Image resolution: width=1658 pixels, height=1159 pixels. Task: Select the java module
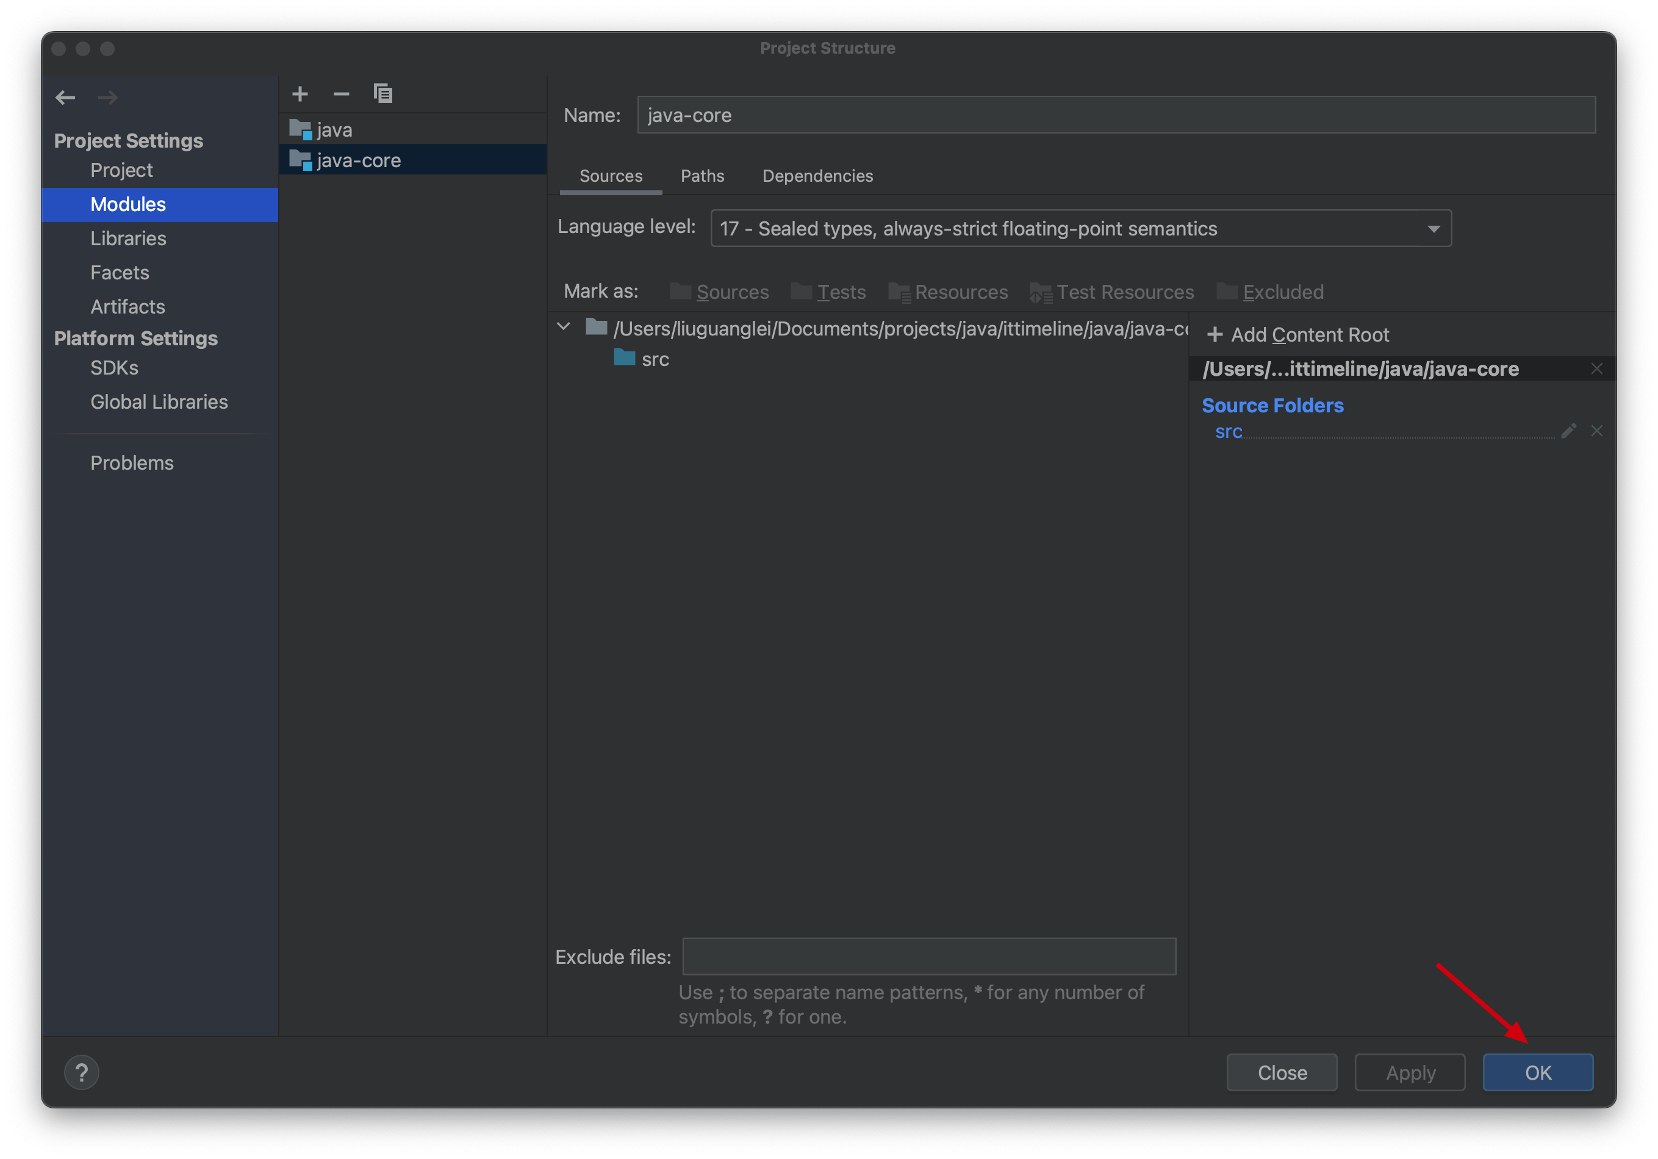pos(412,130)
